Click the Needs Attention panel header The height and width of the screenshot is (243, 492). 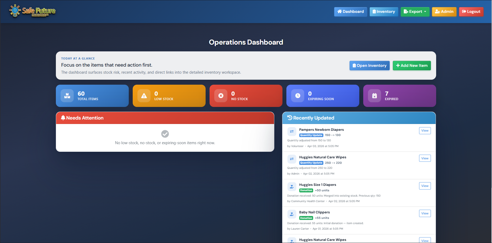point(165,118)
